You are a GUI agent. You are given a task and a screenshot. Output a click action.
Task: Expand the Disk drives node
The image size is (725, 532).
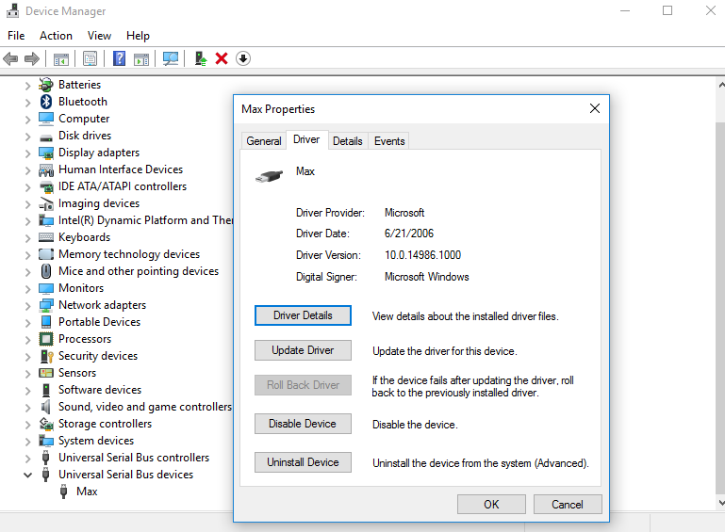pyautogui.click(x=27, y=137)
